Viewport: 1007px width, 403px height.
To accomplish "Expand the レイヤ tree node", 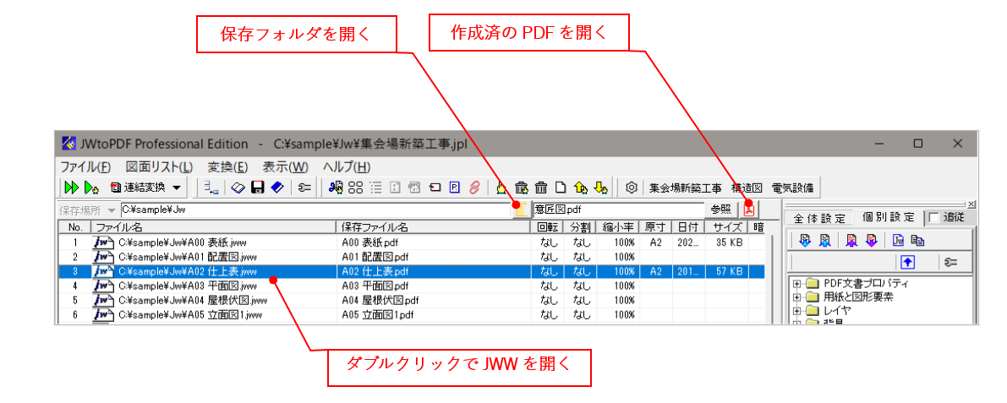I will (x=797, y=311).
